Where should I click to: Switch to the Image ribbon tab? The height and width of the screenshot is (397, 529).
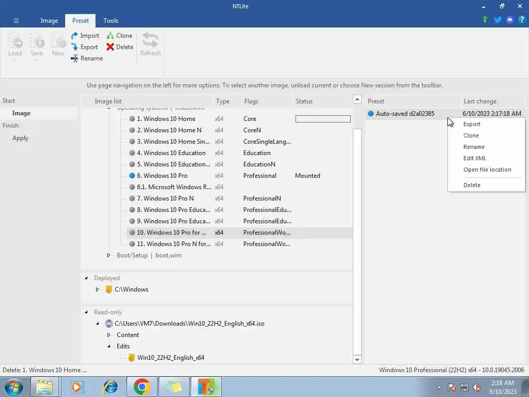point(49,21)
